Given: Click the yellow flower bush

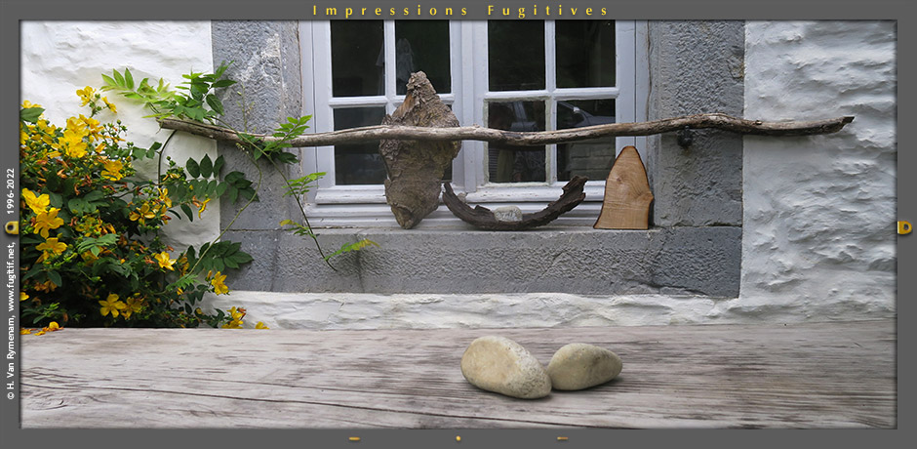Looking at the screenshot, I should click(88, 224).
